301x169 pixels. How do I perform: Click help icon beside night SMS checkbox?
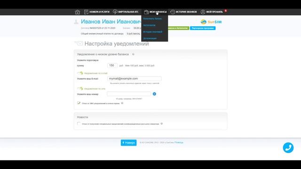tap(122, 103)
